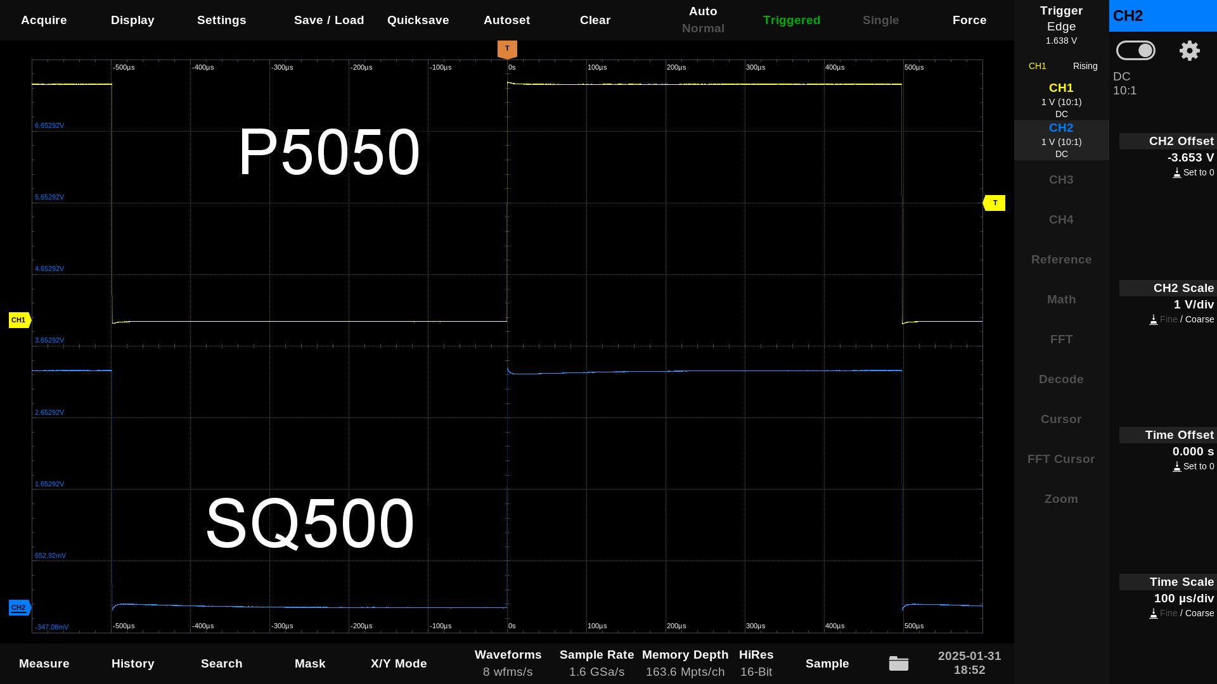Image resolution: width=1217 pixels, height=684 pixels.
Task: Select Normal trigger mode
Action: pyautogui.click(x=703, y=28)
